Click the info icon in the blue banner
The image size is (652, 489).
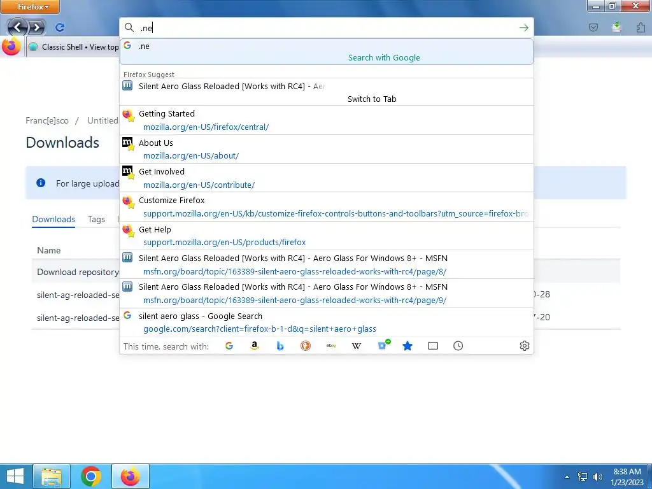[41, 183]
